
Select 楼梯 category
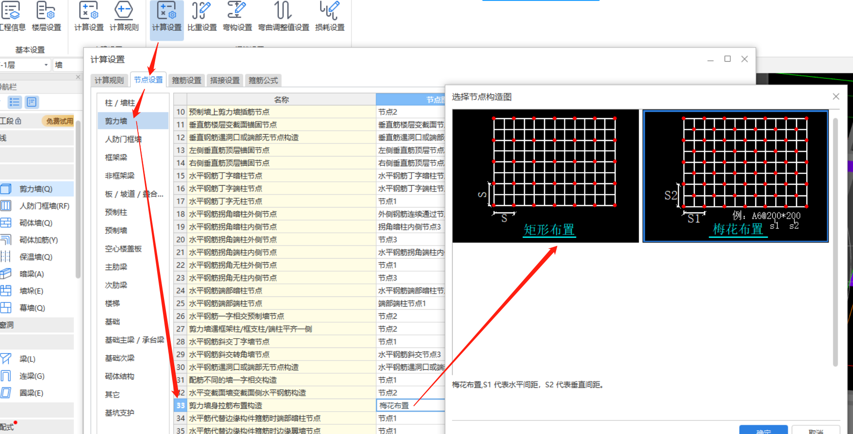[133, 303]
